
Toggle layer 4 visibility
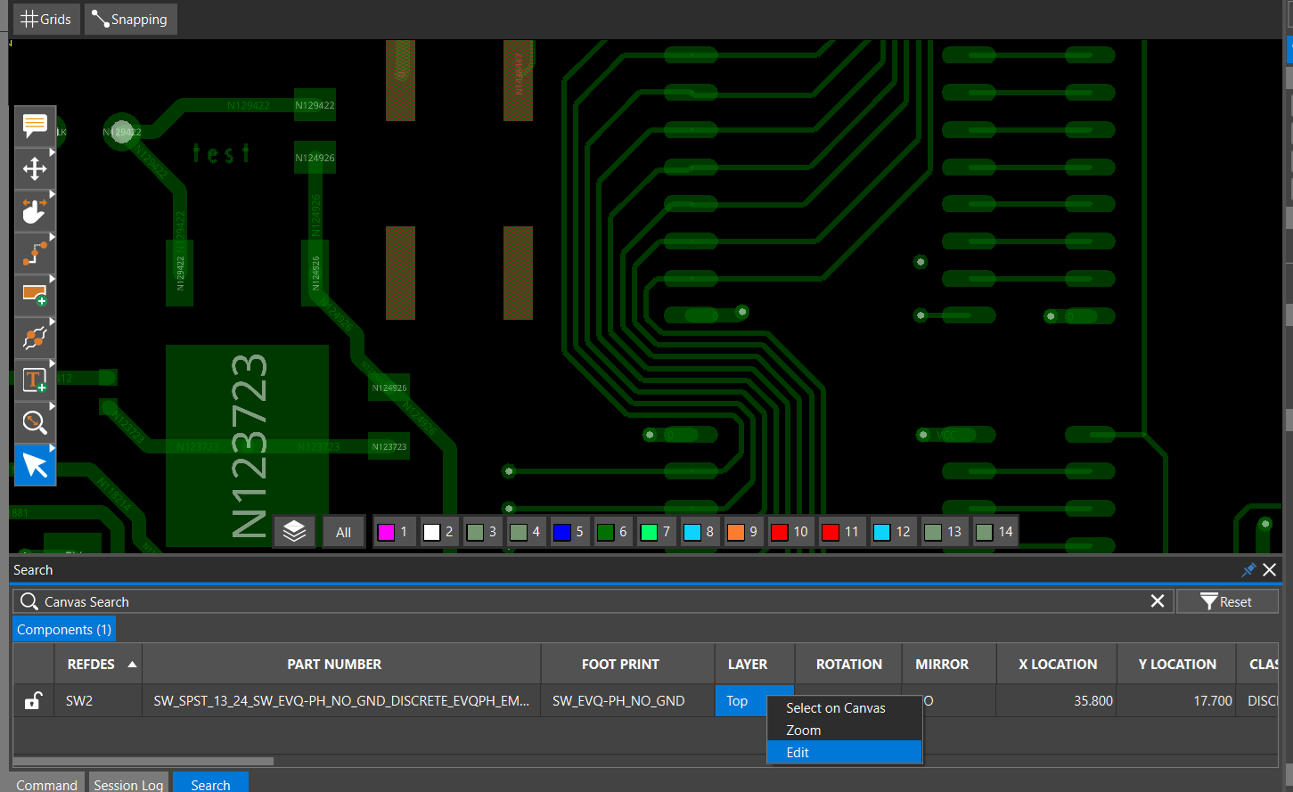point(526,532)
